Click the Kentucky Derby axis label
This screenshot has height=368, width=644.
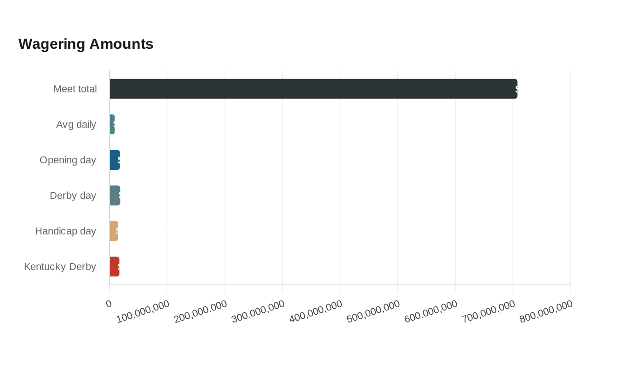click(60, 266)
